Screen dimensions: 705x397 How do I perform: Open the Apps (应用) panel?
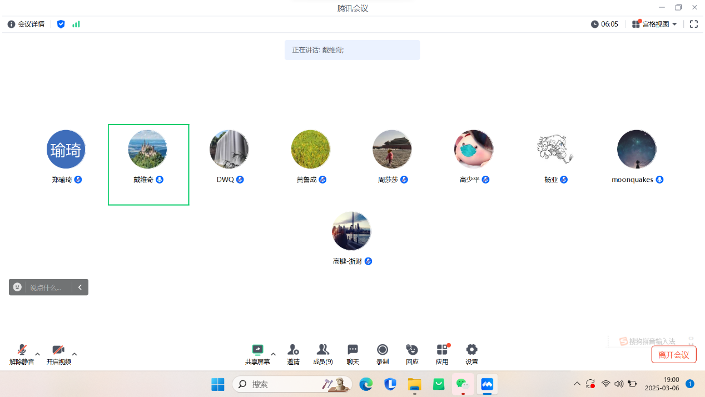point(442,350)
